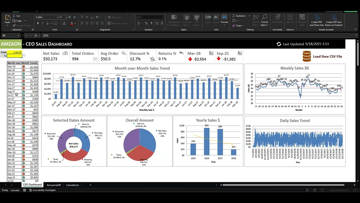Select the Mar-28 row in trends list
Image resolution: width=360 pixels, height=203 pixels.
[x=22, y=67]
